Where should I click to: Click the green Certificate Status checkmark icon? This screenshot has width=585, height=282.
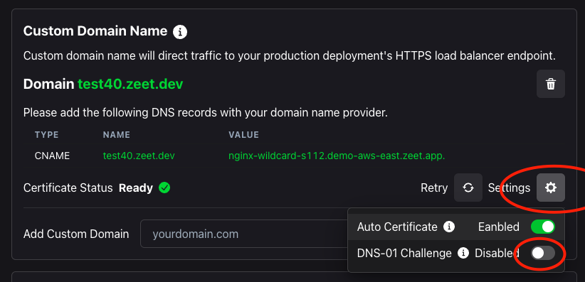click(164, 188)
